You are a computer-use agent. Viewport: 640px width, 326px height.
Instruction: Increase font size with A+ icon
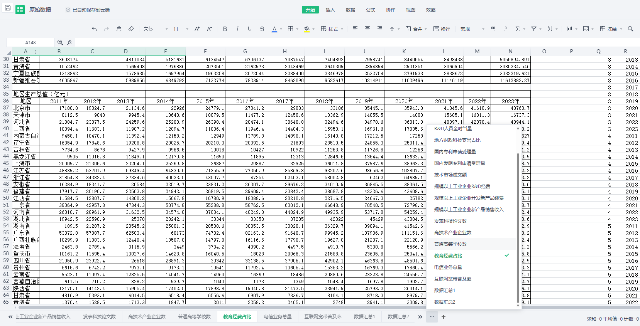point(197,29)
